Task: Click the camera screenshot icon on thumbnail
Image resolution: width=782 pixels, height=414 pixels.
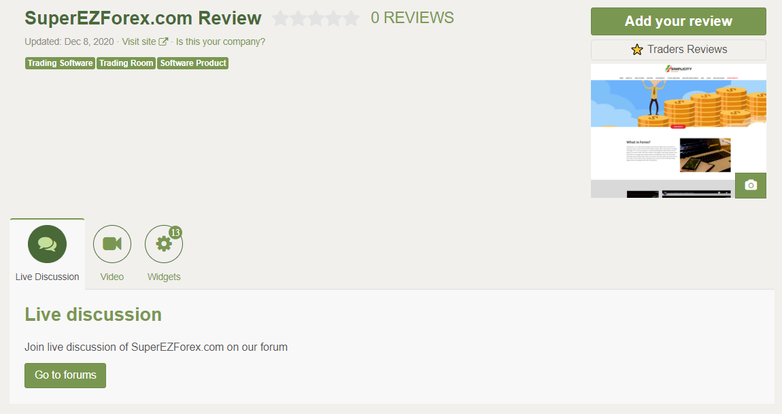Action: [751, 185]
